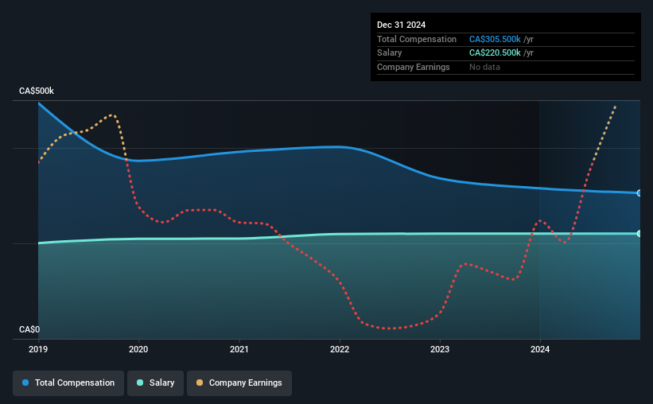Toggle the Company Earnings legend button
653x404 pixels.
point(239,383)
